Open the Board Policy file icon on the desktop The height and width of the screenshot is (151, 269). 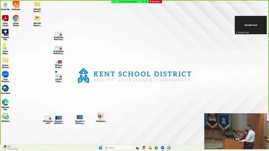tap(58, 36)
